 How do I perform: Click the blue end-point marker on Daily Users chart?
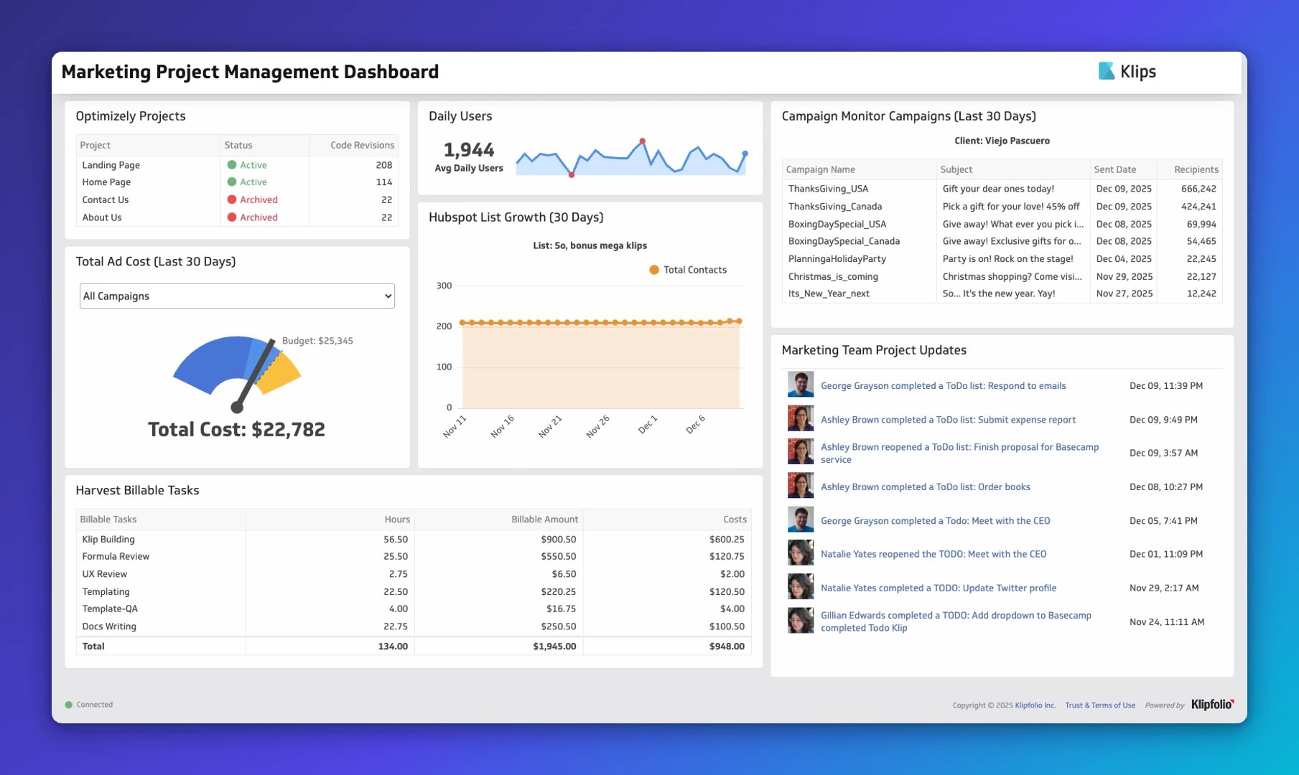(x=745, y=154)
